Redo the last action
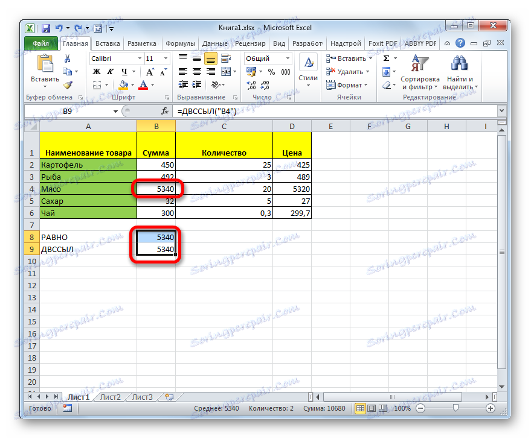 point(78,28)
